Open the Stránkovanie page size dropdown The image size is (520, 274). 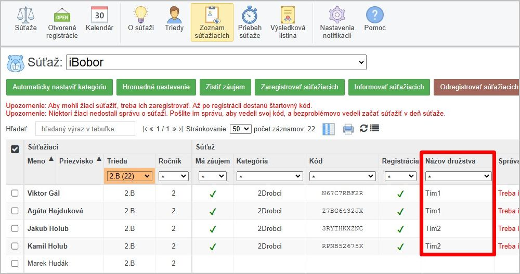pos(240,129)
